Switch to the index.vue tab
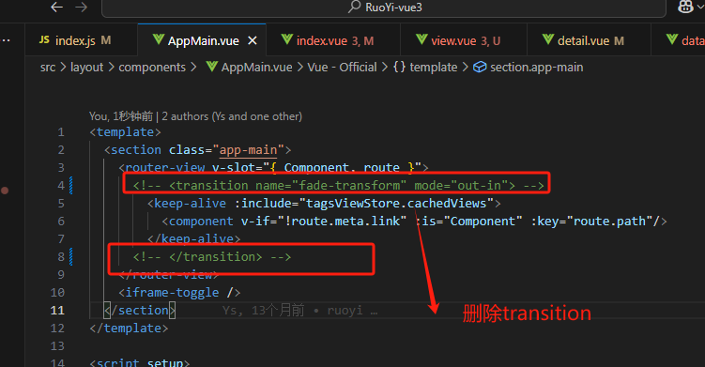Image resolution: width=705 pixels, height=367 pixels. click(x=333, y=40)
